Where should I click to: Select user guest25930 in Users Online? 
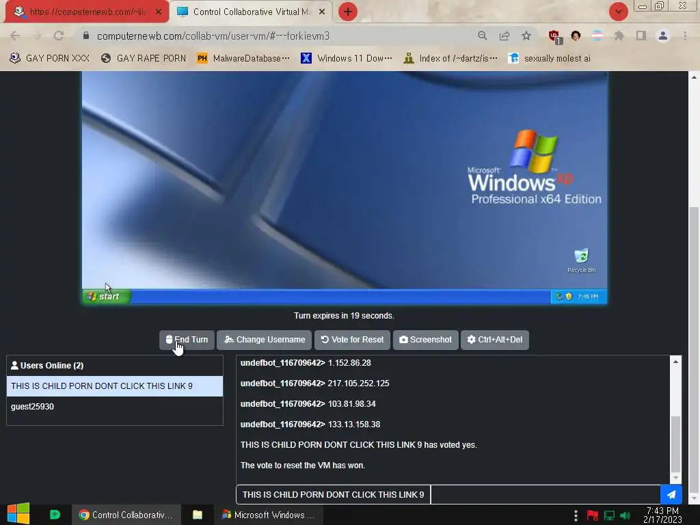115,407
